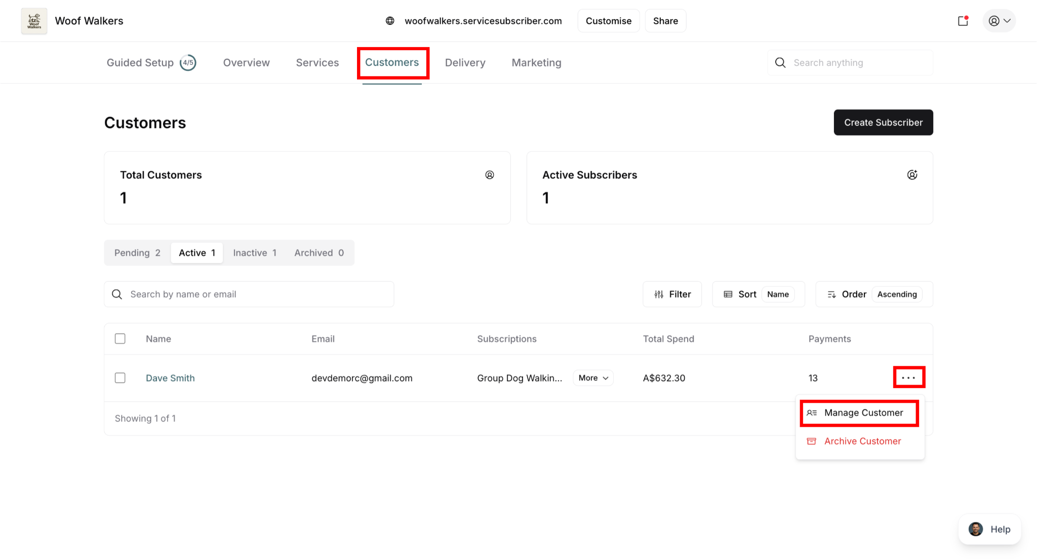Switch to the Inactive customers filter
Image resolution: width=1037 pixels, height=560 pixels.
(254, 253)
